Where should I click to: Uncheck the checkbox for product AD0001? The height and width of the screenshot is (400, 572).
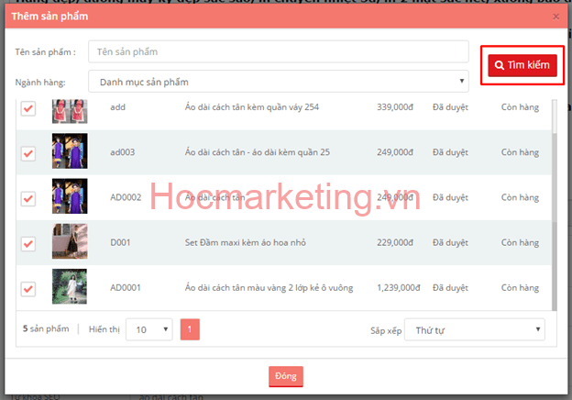(28, 287)
